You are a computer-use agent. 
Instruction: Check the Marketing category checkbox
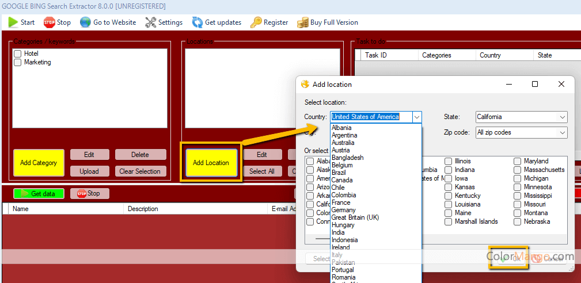[17, 62]
